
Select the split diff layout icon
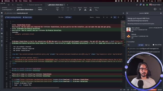point(118,17)
